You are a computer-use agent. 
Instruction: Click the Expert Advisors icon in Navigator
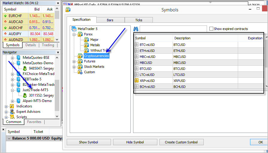(x=12, y=112)
